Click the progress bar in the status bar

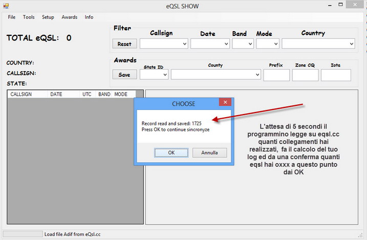23,234
